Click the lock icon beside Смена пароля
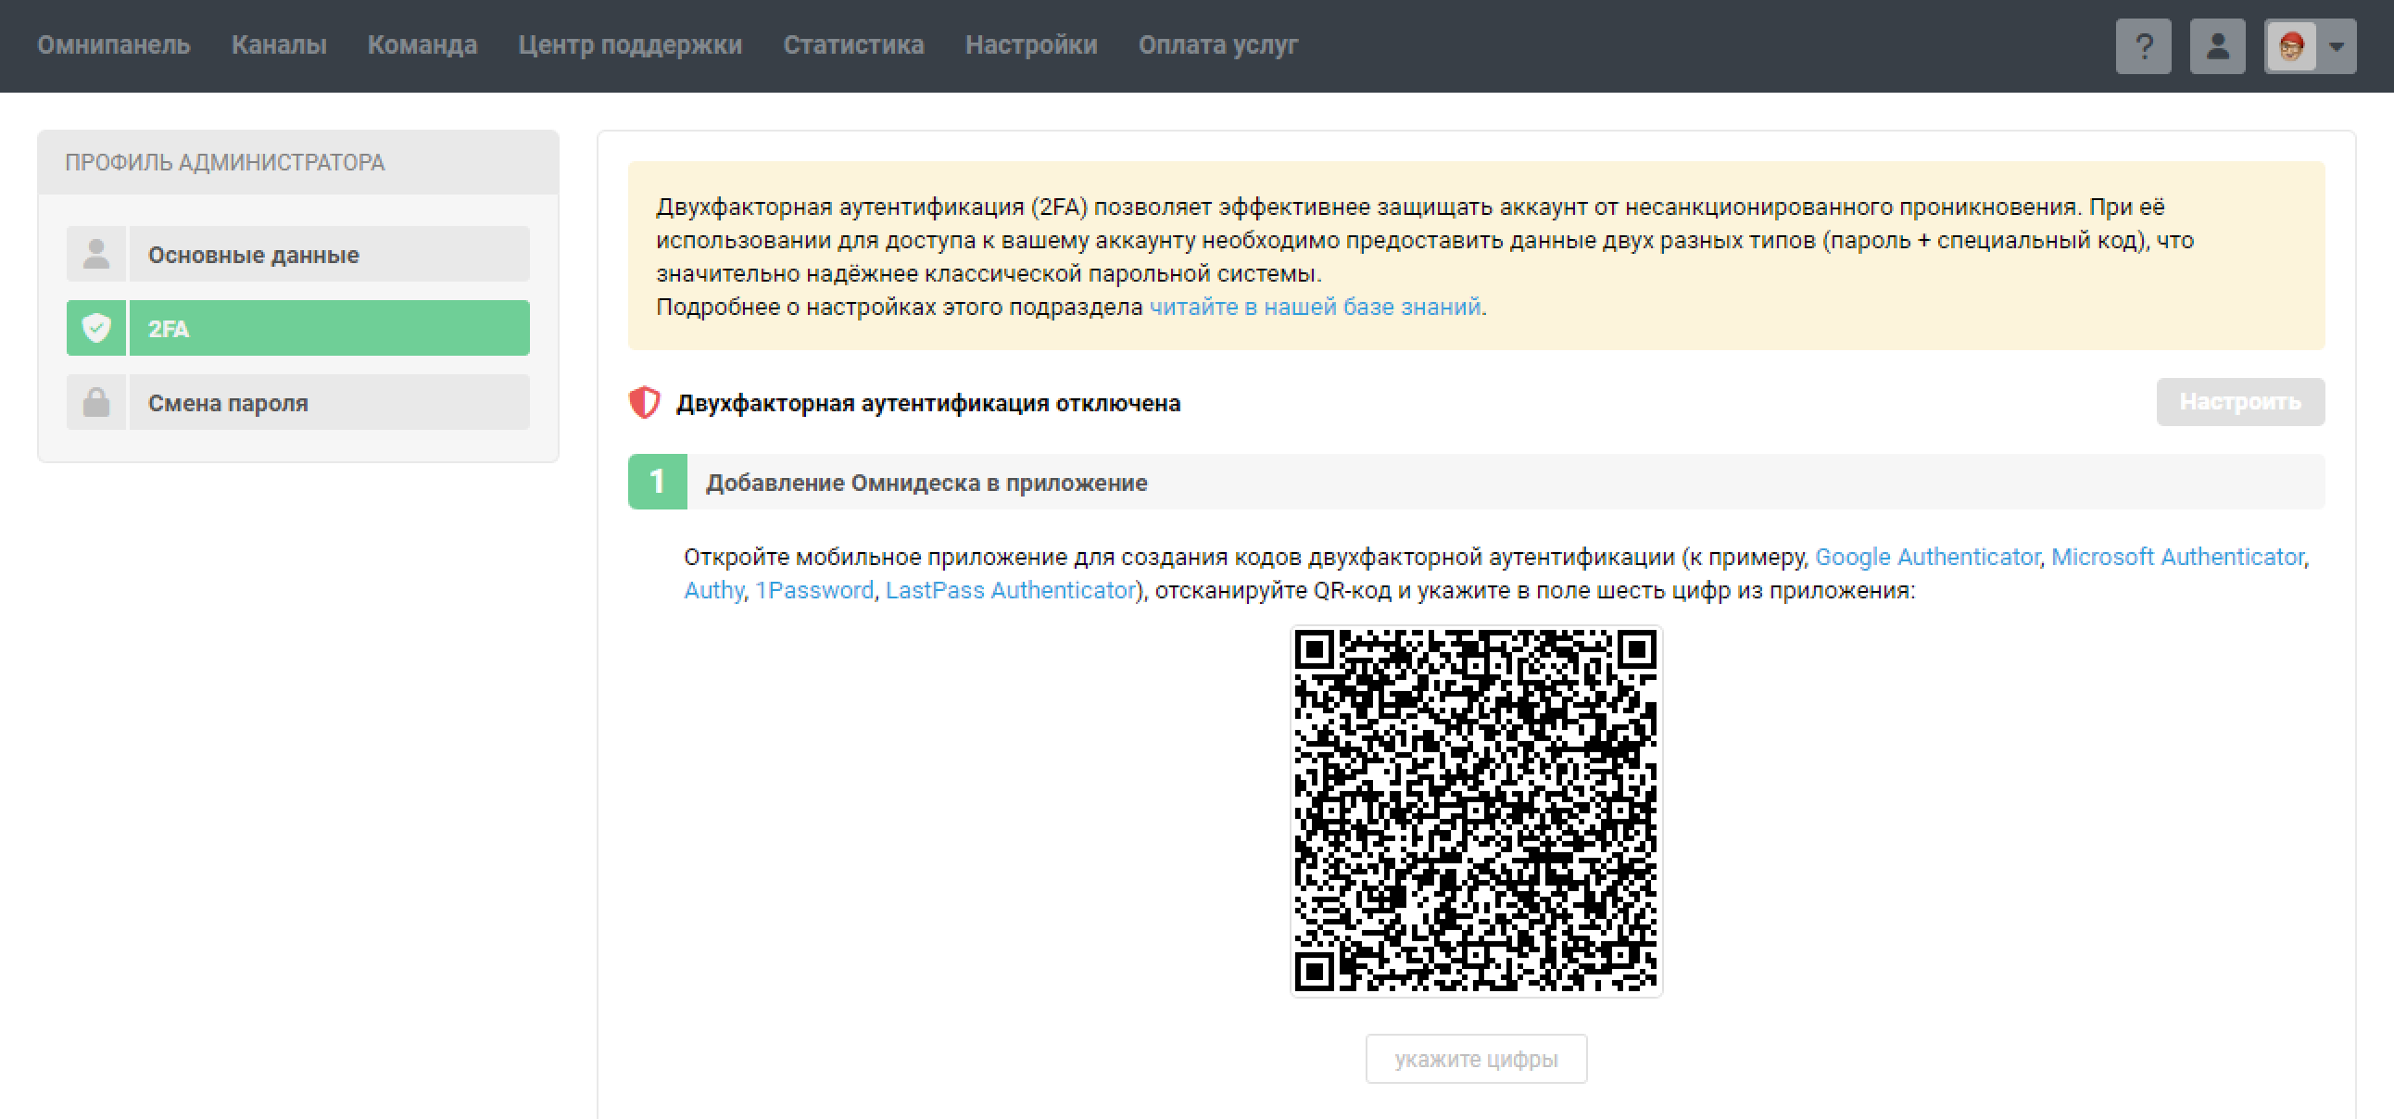Image resolution: width=2394 pixels, height=1119 pixels. [96, 402]
